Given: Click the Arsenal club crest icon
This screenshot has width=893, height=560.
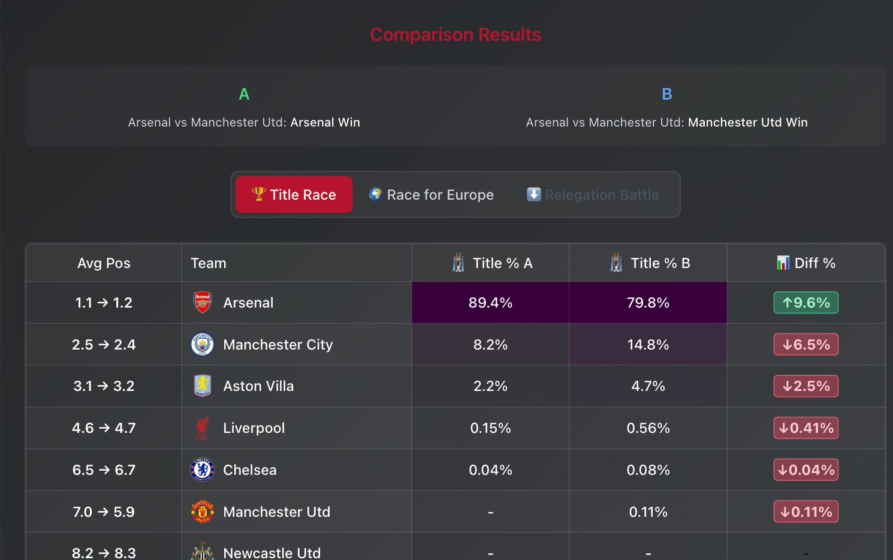Looking at the screenshot, I should click(203, 303).
